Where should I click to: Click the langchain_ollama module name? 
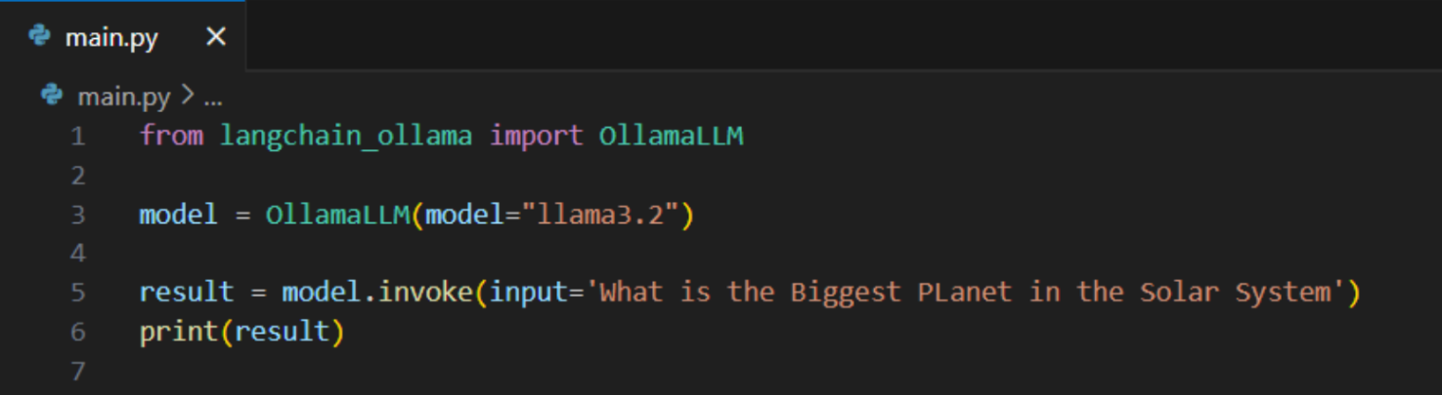pos(346,136)
